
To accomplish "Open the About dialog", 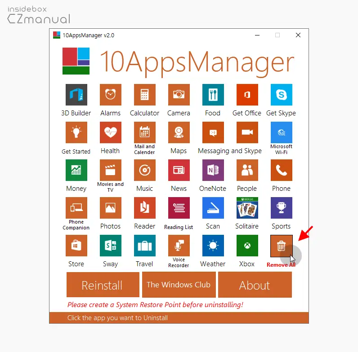I will tap(255, 285).
